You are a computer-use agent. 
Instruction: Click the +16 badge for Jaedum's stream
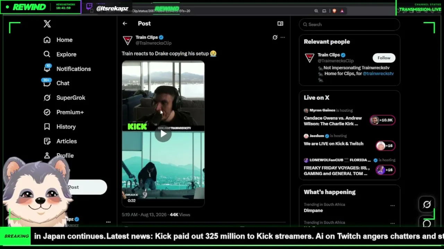[x=385, y=146]
